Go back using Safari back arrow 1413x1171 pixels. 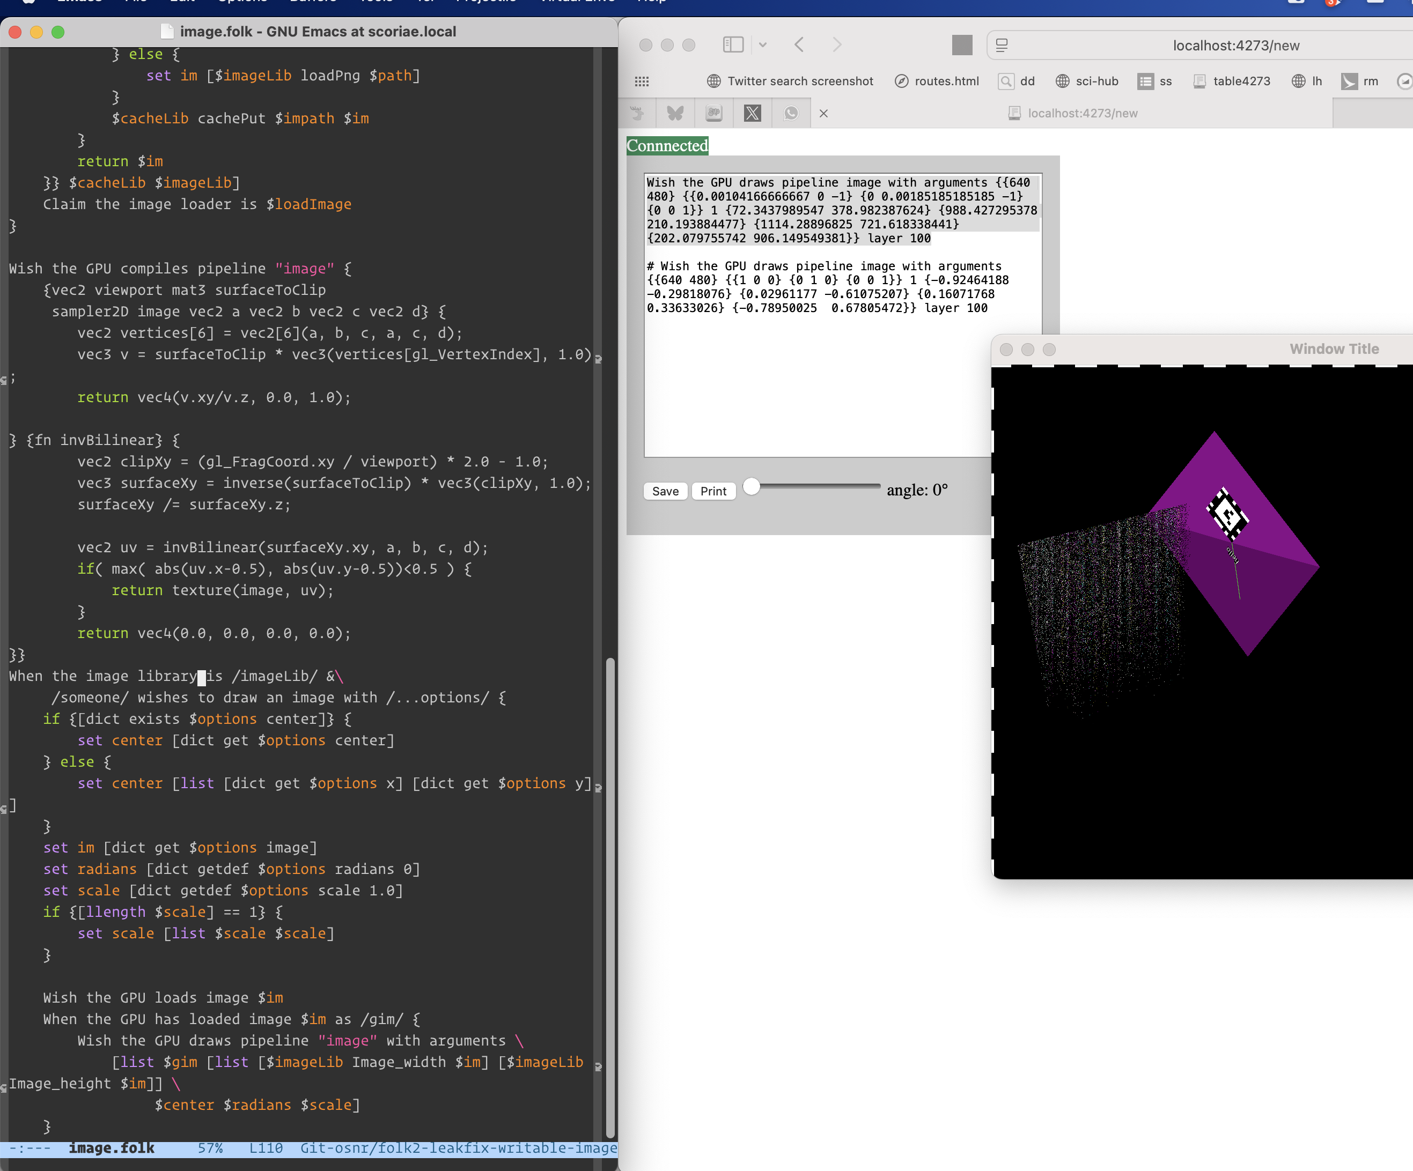799,45
